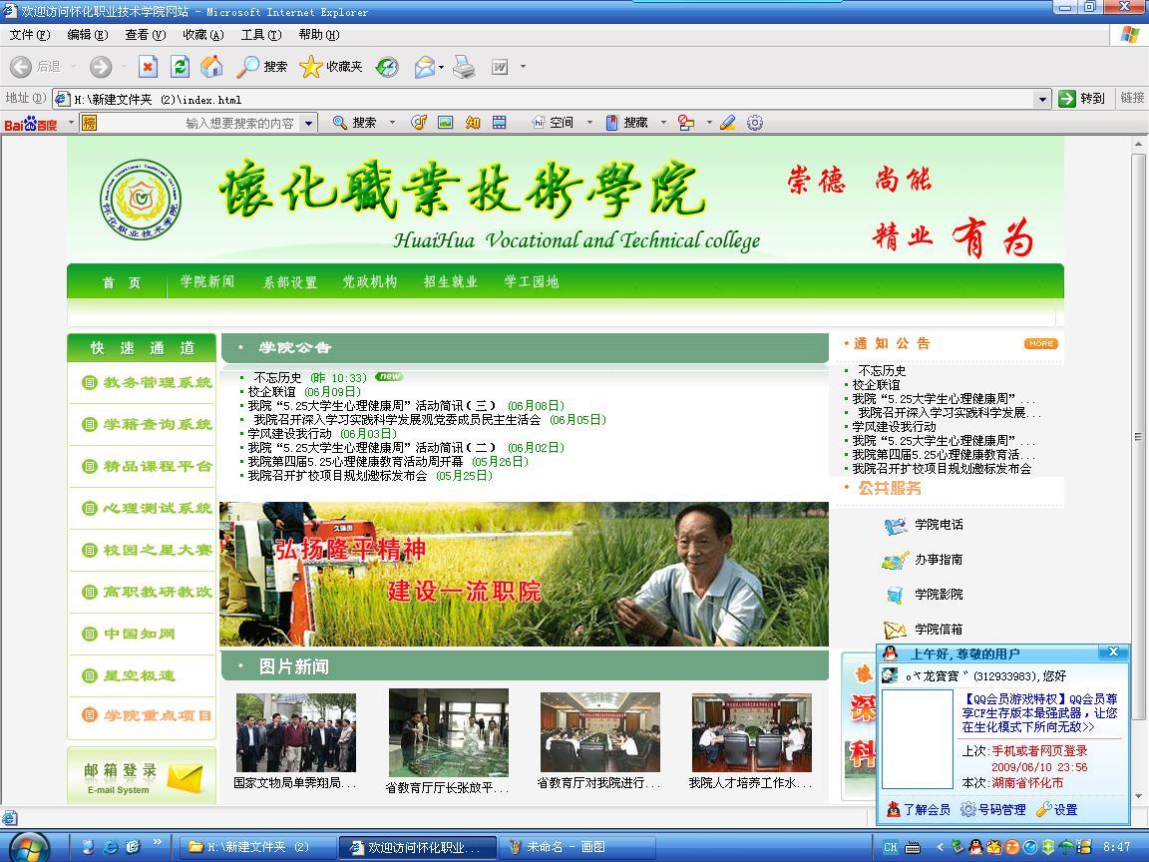
Task: Open the 收藏夹 favorites star button
Action: click(332, 67)
